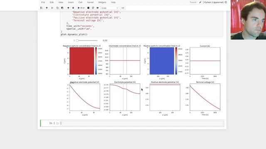Open the Cell menu
Image resolution: width=266 pixels, height=149 pixels.
point(80,2)
